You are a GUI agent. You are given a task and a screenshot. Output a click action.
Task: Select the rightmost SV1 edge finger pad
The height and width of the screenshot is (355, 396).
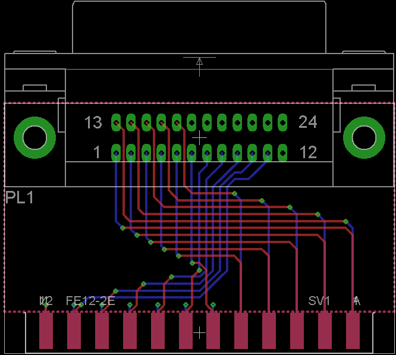(353, 331)
